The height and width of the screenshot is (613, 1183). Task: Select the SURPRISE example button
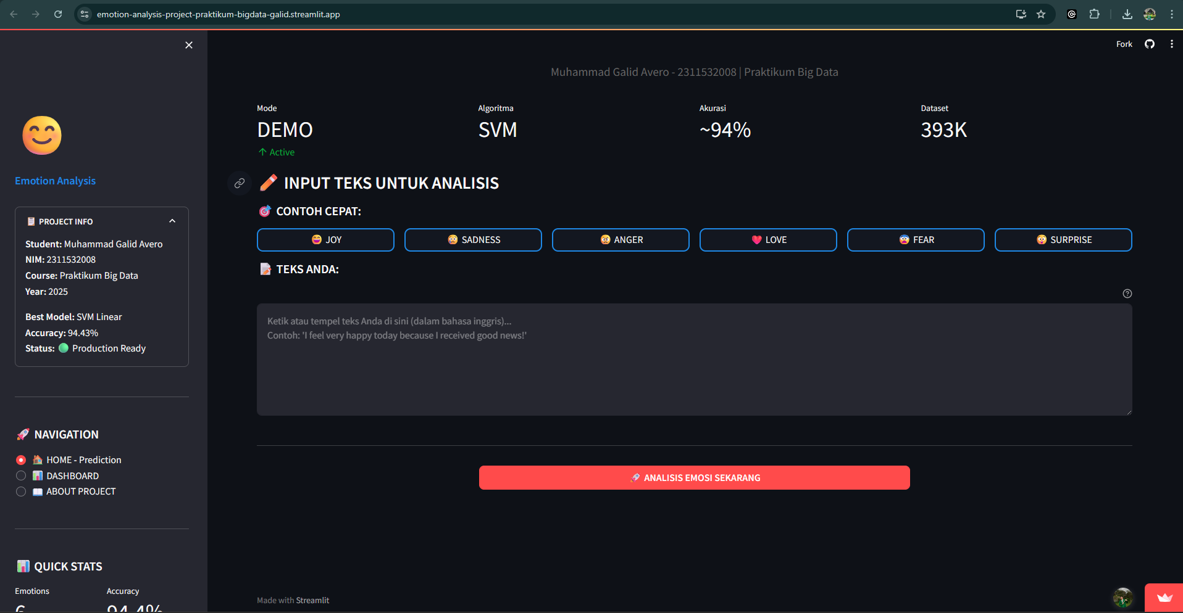pyautogui.click(x=1063, y=240)
